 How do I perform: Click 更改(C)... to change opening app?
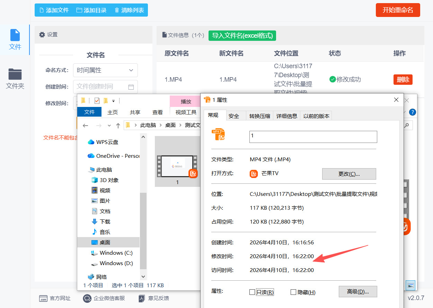click(x=349, y=174)
